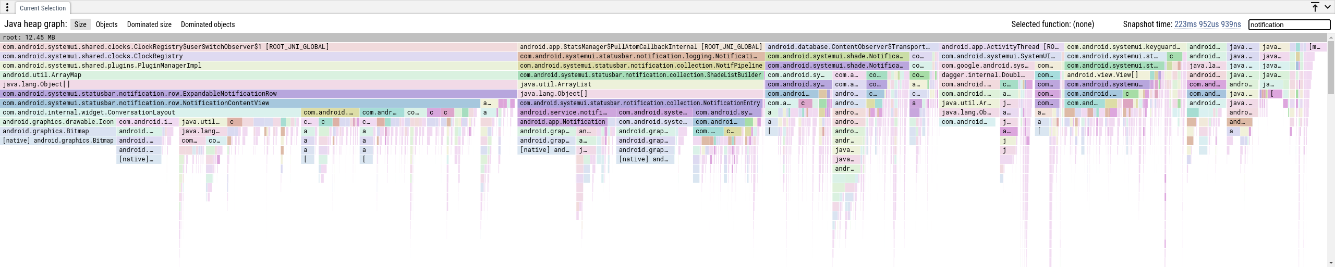Click the scrollbar up arrow of flamegraph

point(1331,37)
